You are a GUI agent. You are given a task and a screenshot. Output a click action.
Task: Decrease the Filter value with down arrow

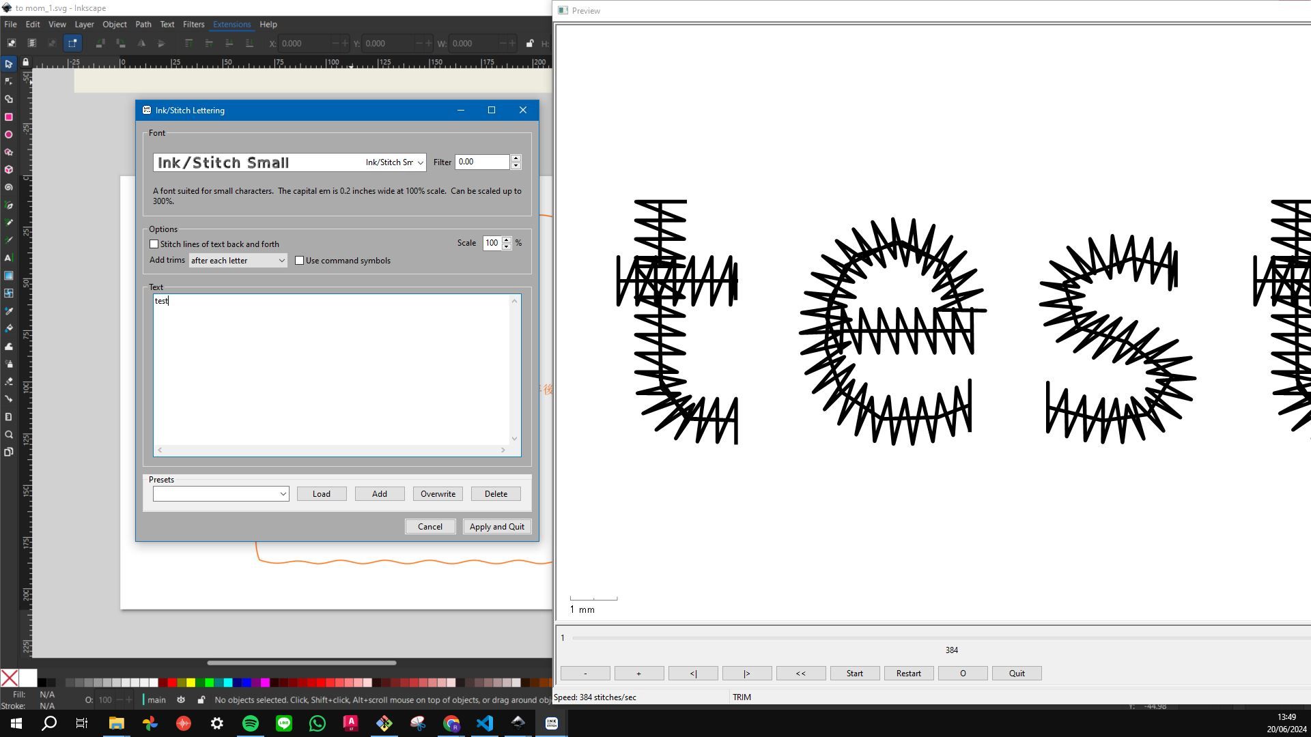(516, 166)
